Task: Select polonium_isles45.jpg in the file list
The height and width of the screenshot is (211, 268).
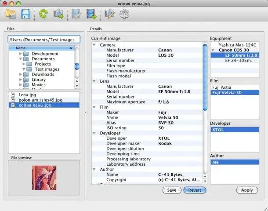Action: (x=44, y=100)
